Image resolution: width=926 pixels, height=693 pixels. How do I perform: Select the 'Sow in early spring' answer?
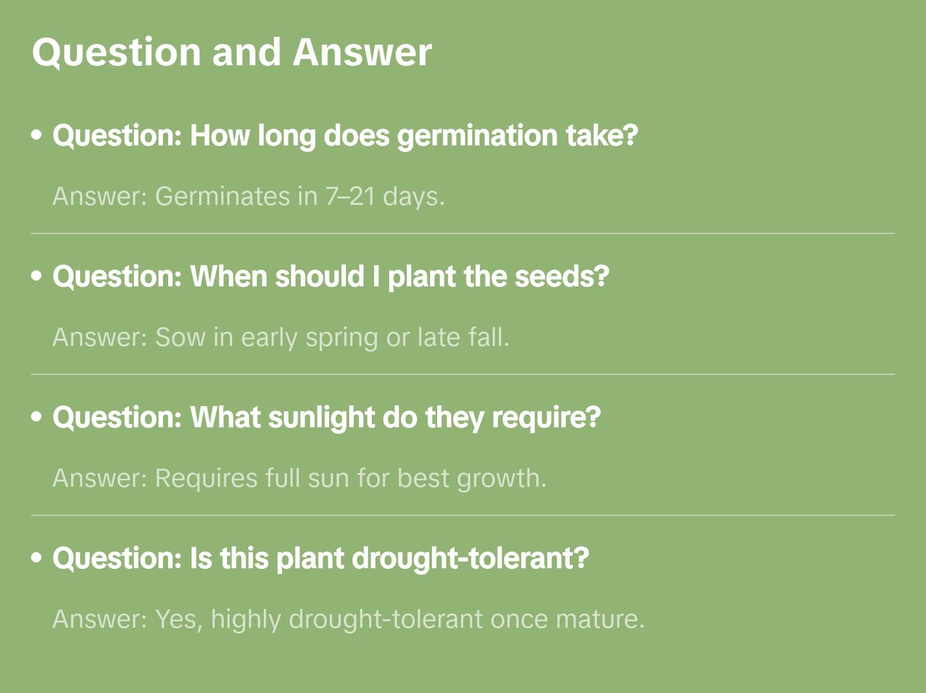tap(281, 337)
